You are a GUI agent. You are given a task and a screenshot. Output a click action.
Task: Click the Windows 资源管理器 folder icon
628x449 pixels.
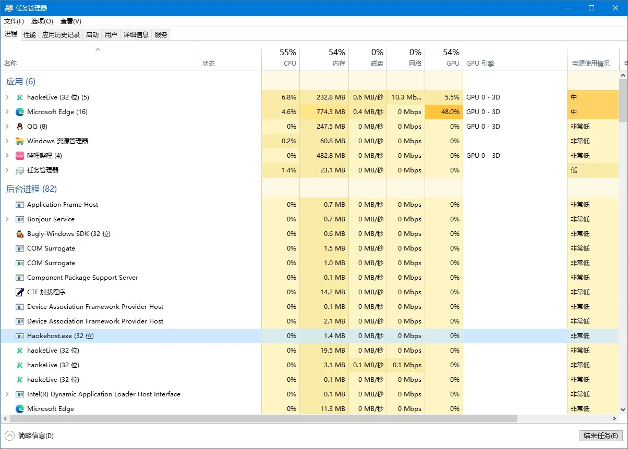(x=20, y=141)
